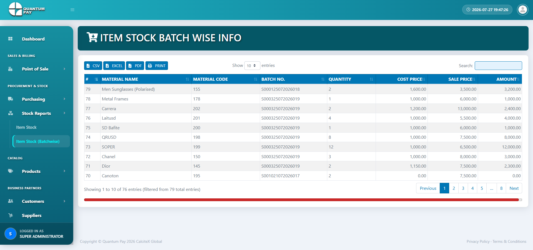The width and height of the screenshot is (533, 250).
Task: Click the SOPER amount 12,000.00
Action: (x=511, y=147)
